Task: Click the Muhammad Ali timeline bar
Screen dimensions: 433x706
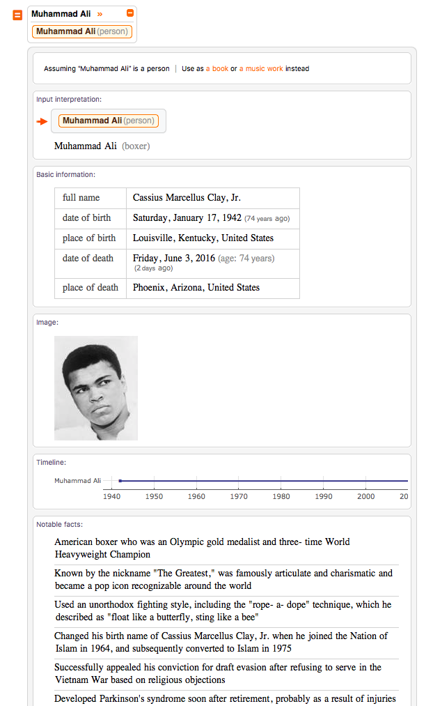Action: click(x=263, y=481)
